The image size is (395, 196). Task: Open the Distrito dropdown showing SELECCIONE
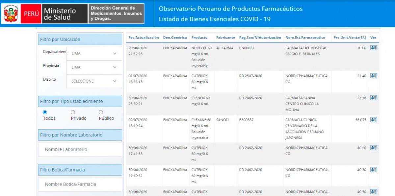tap(94, 81)
